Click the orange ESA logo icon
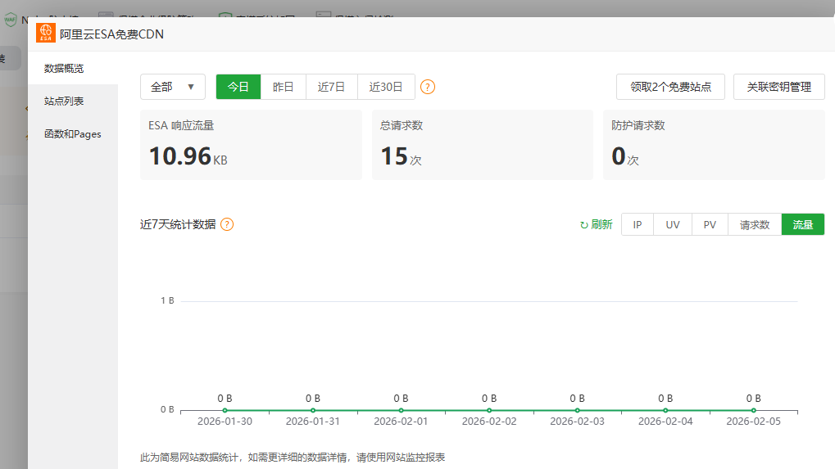This screenshot has height=469, width=835. pos(46,34)
